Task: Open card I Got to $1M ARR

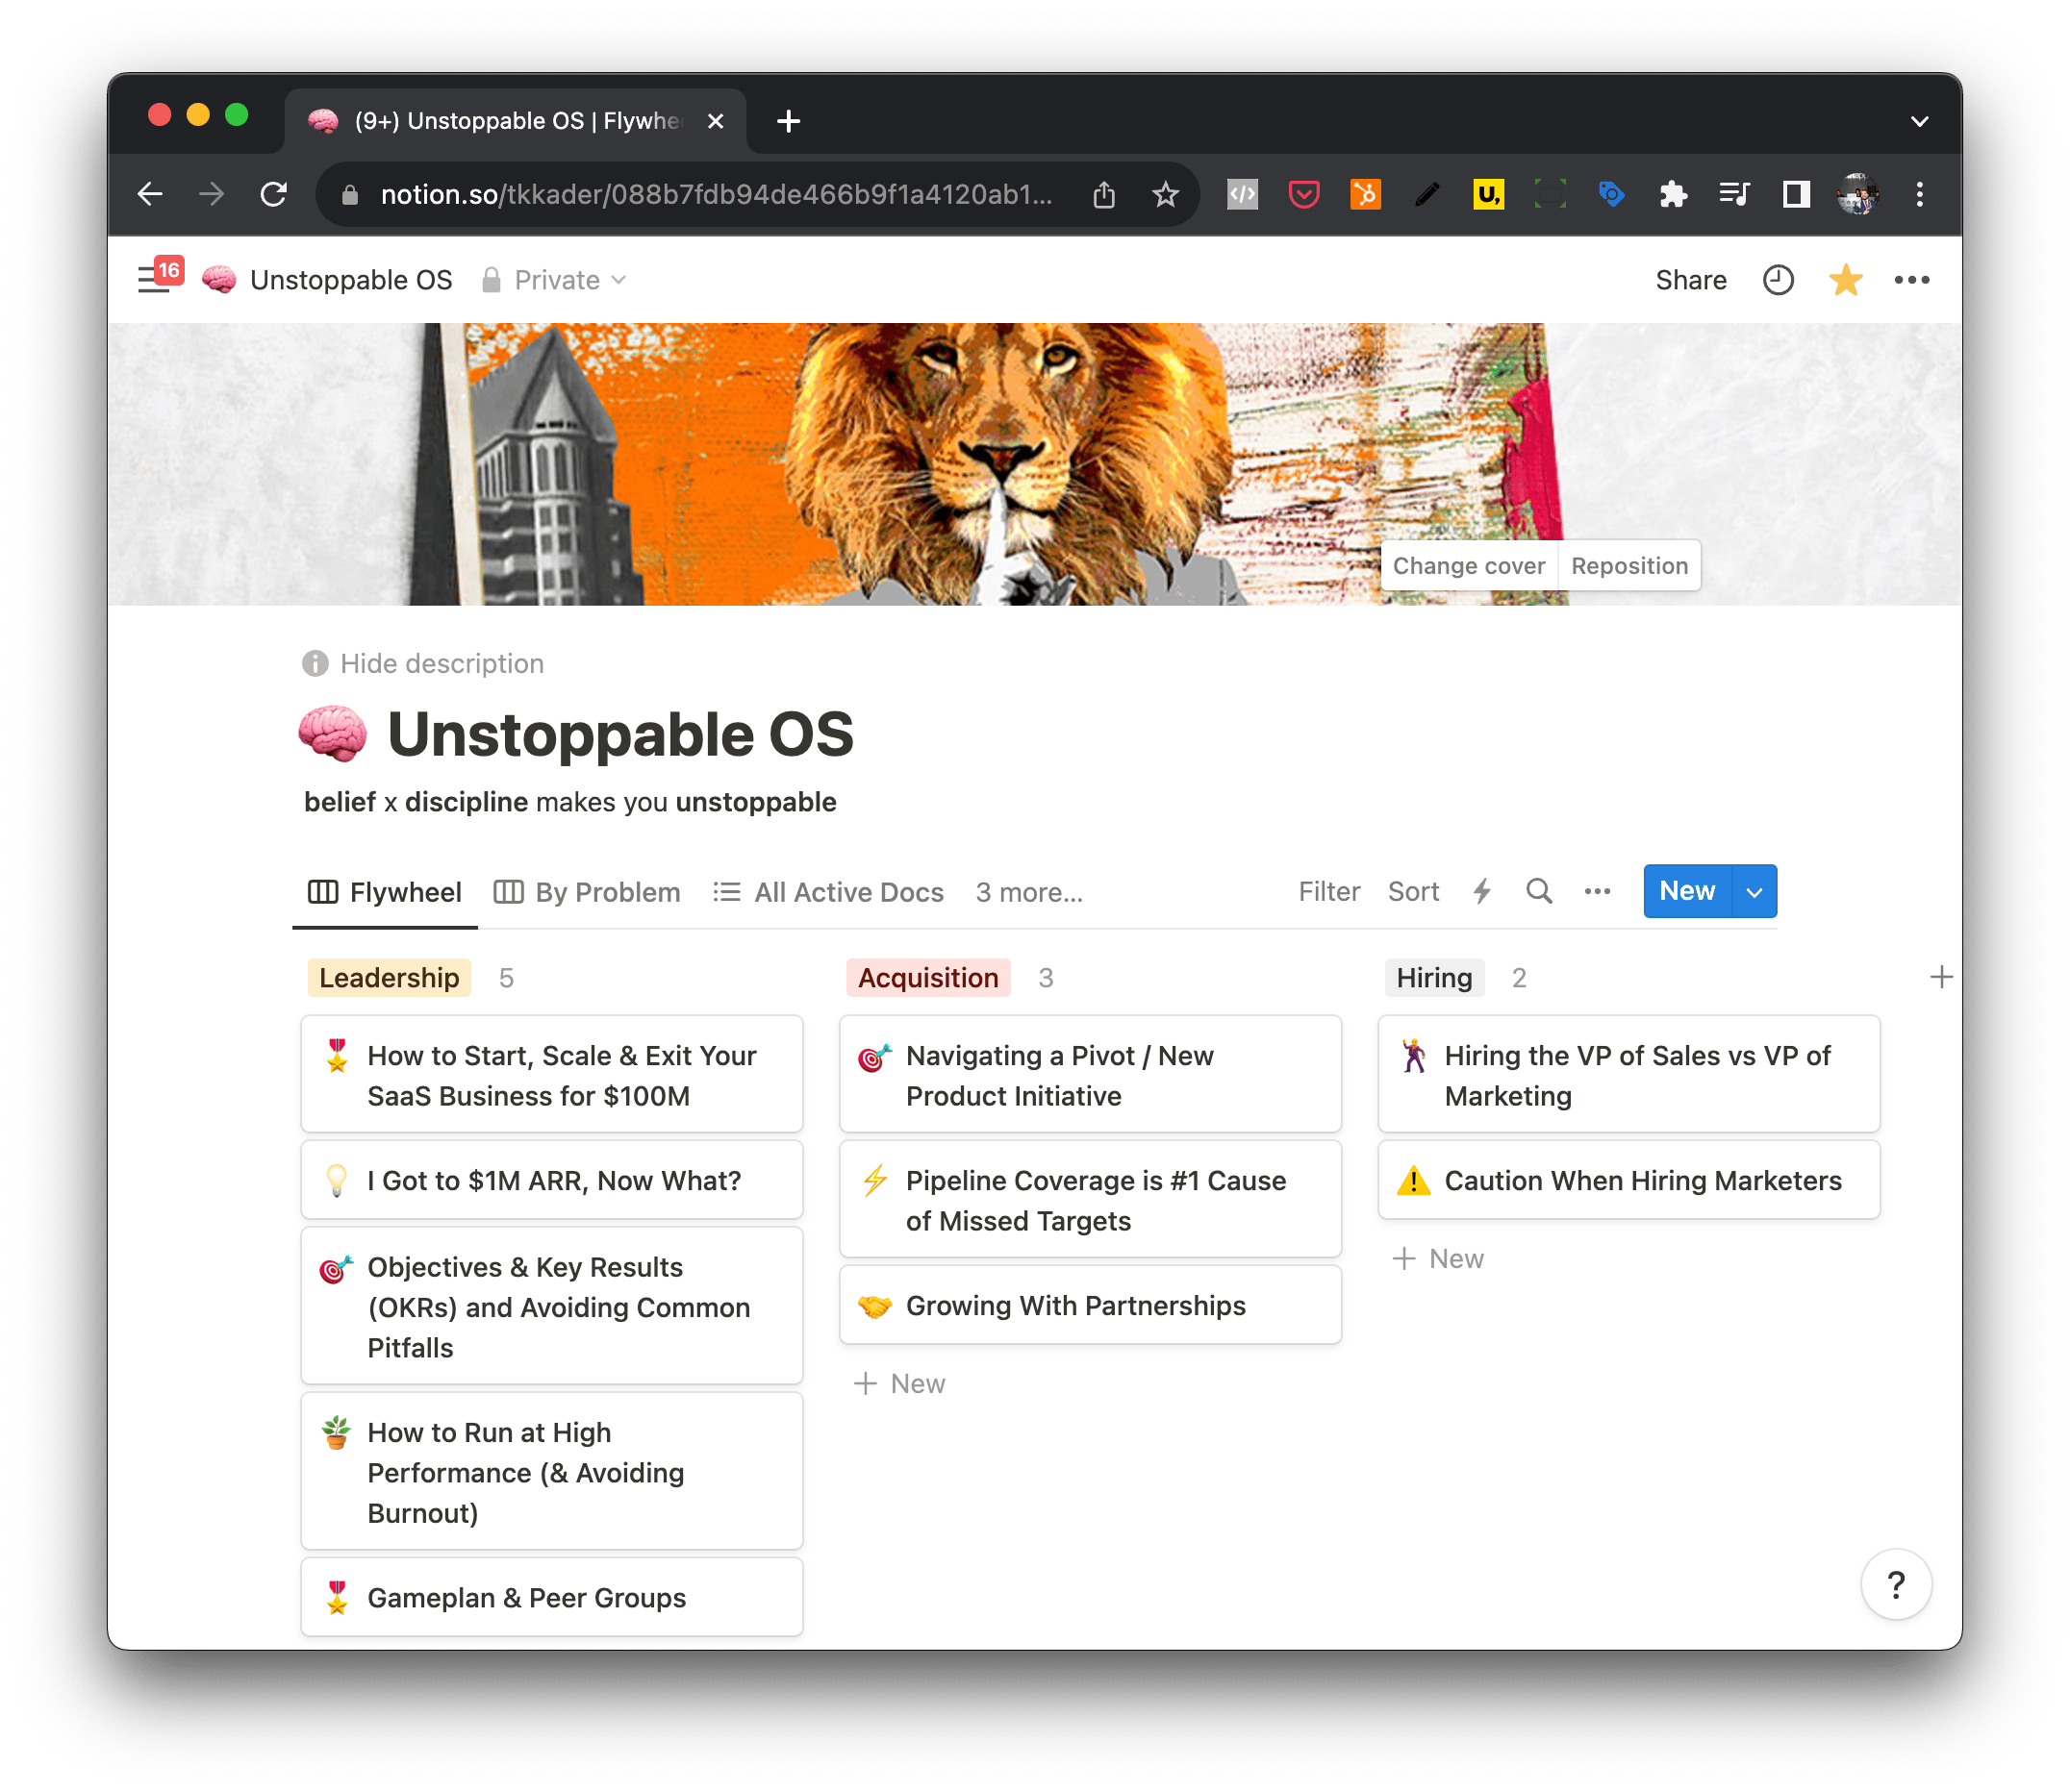Action: pyautogui.click(x=551, y=1180)
